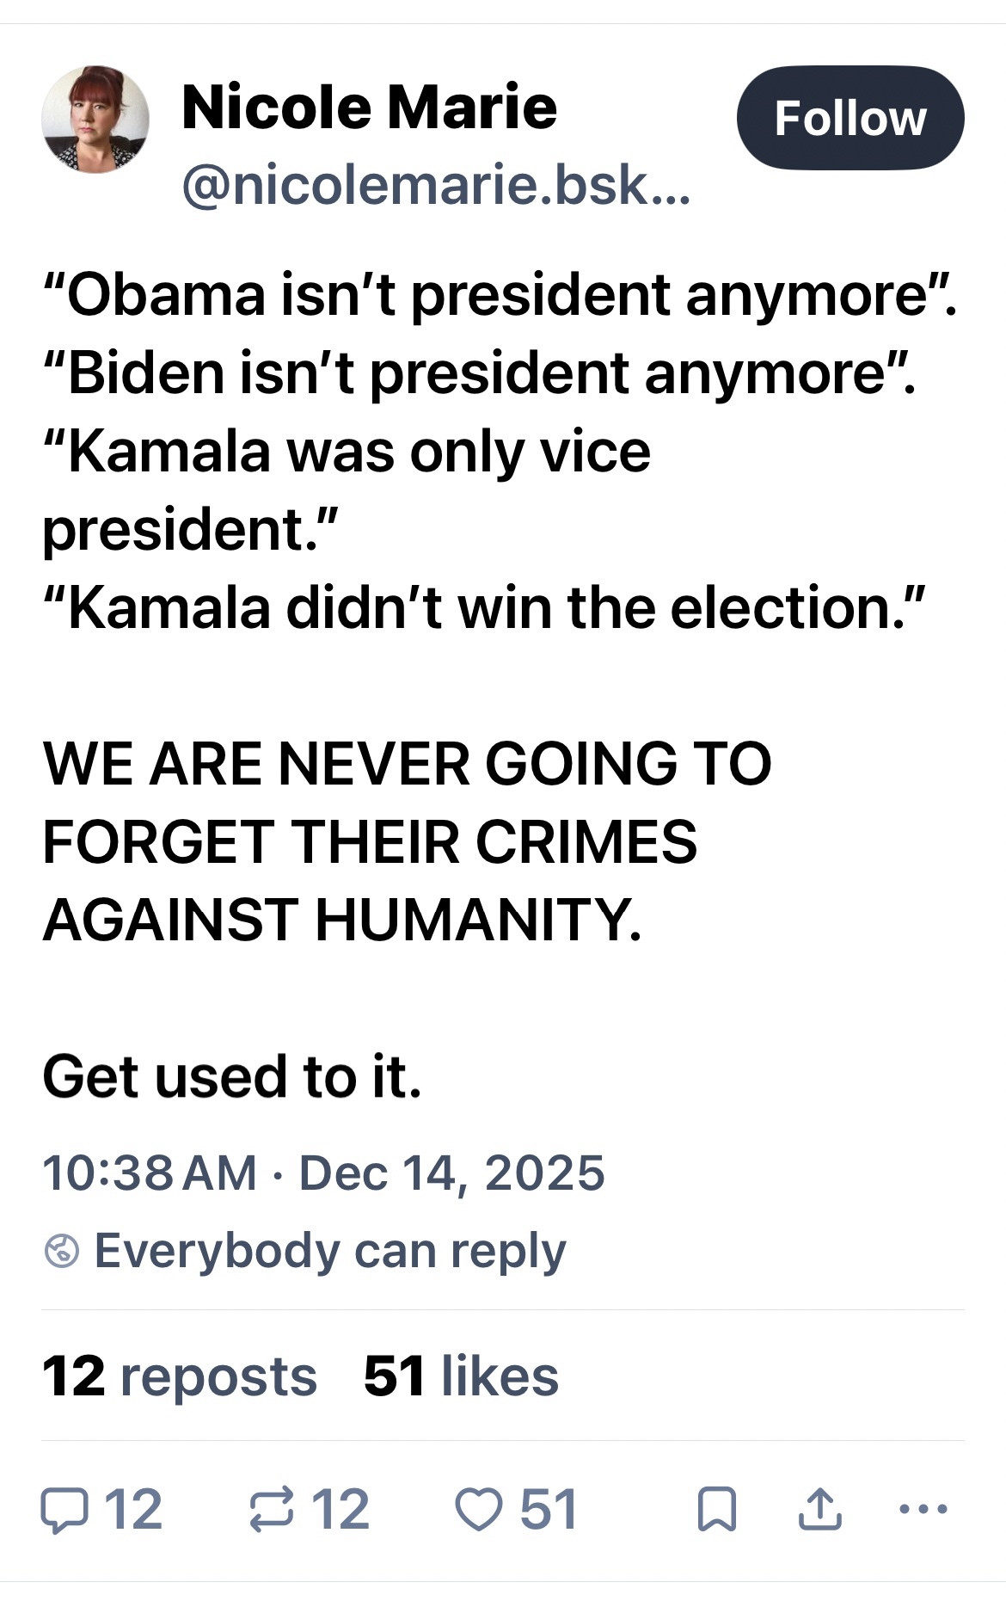Click the all-caps "CRIMES AGAINST HUMANITY" paragraph
The image size is (1006, 1613).
(x=406, y=841)
